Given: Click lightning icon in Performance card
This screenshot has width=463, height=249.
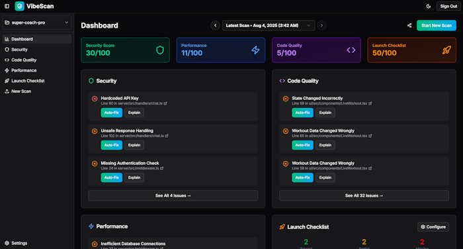Looking at the screenshot, I should click(x=255, y=50).
